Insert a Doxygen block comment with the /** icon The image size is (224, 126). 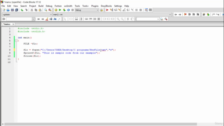[214, 15]
